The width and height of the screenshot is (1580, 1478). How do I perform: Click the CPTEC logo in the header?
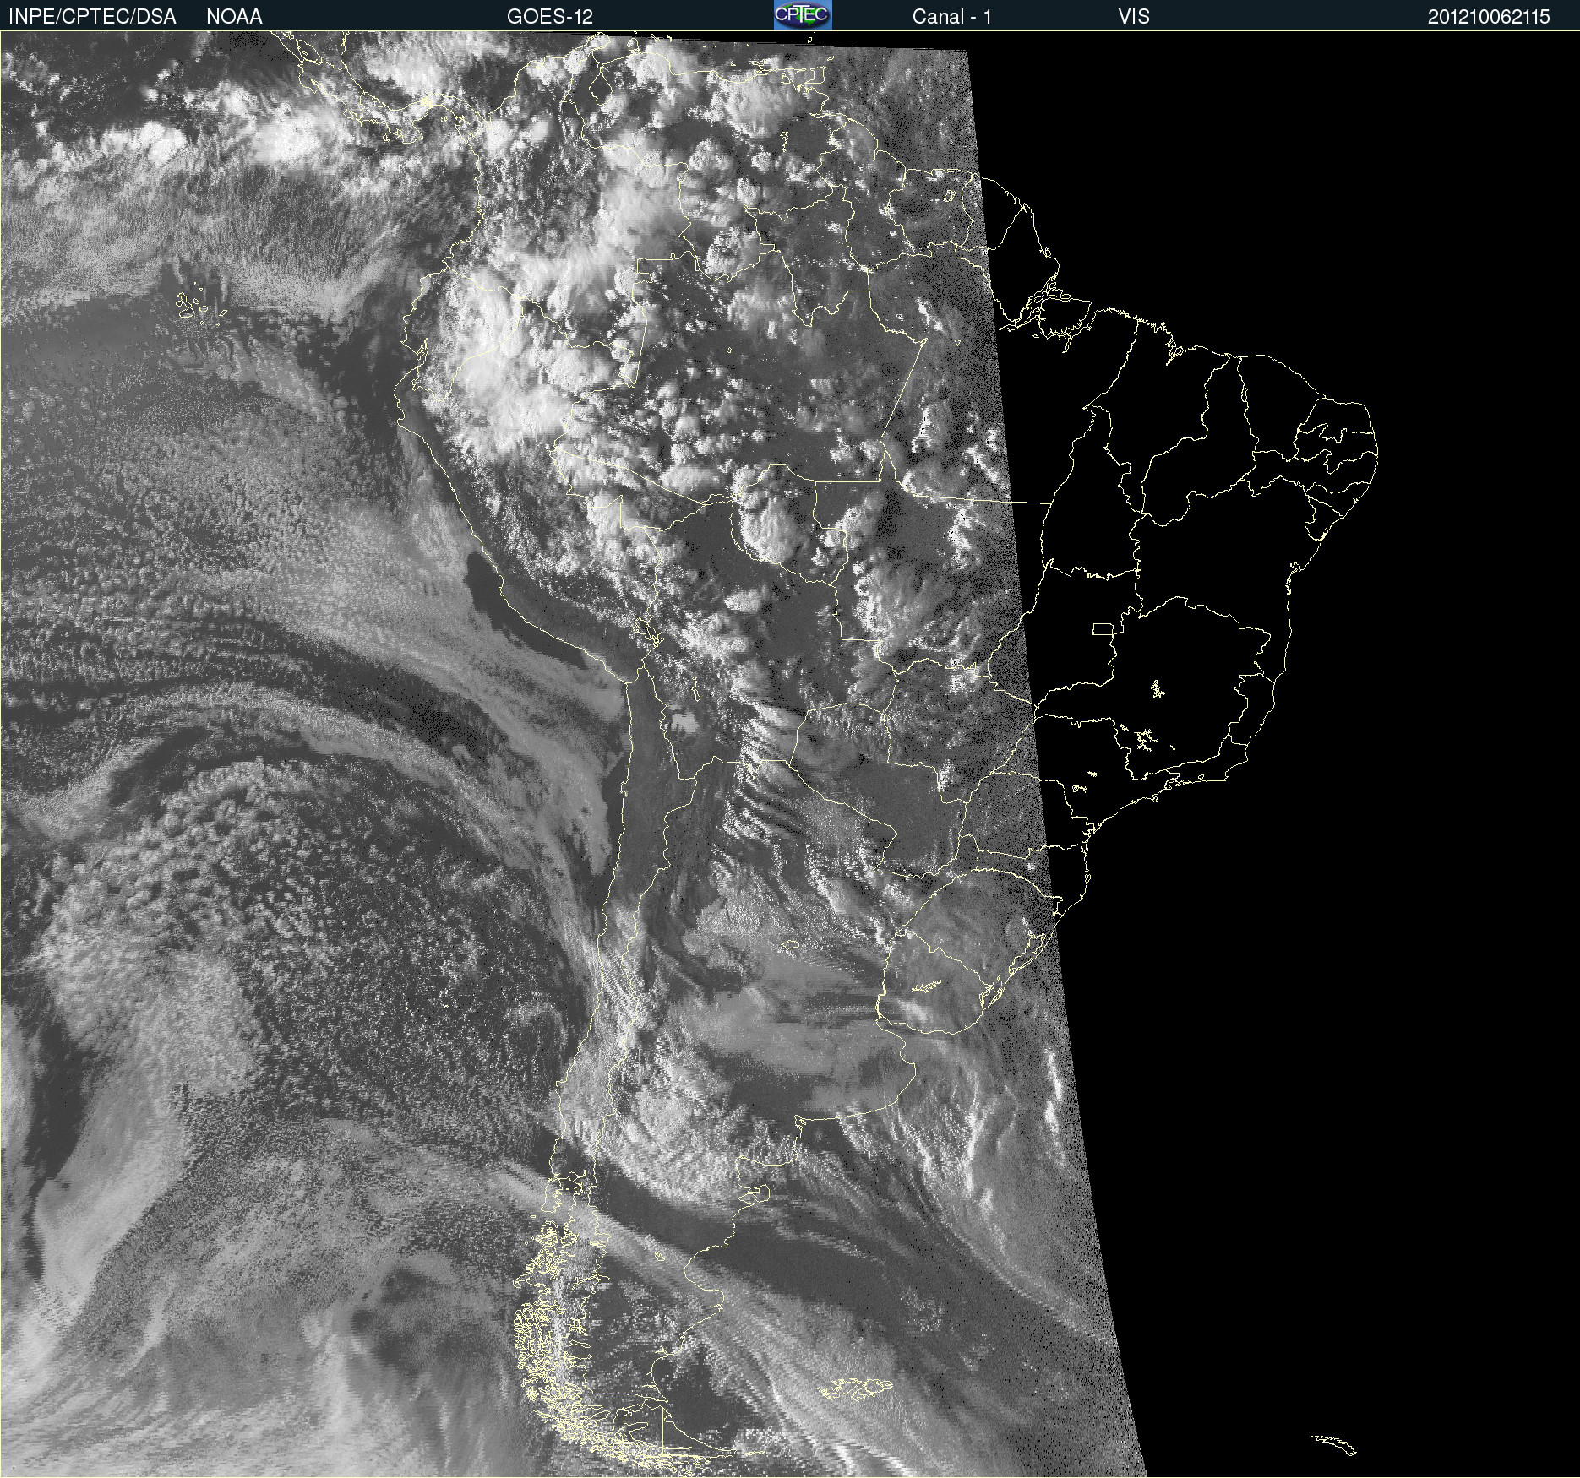coord(803,15)
